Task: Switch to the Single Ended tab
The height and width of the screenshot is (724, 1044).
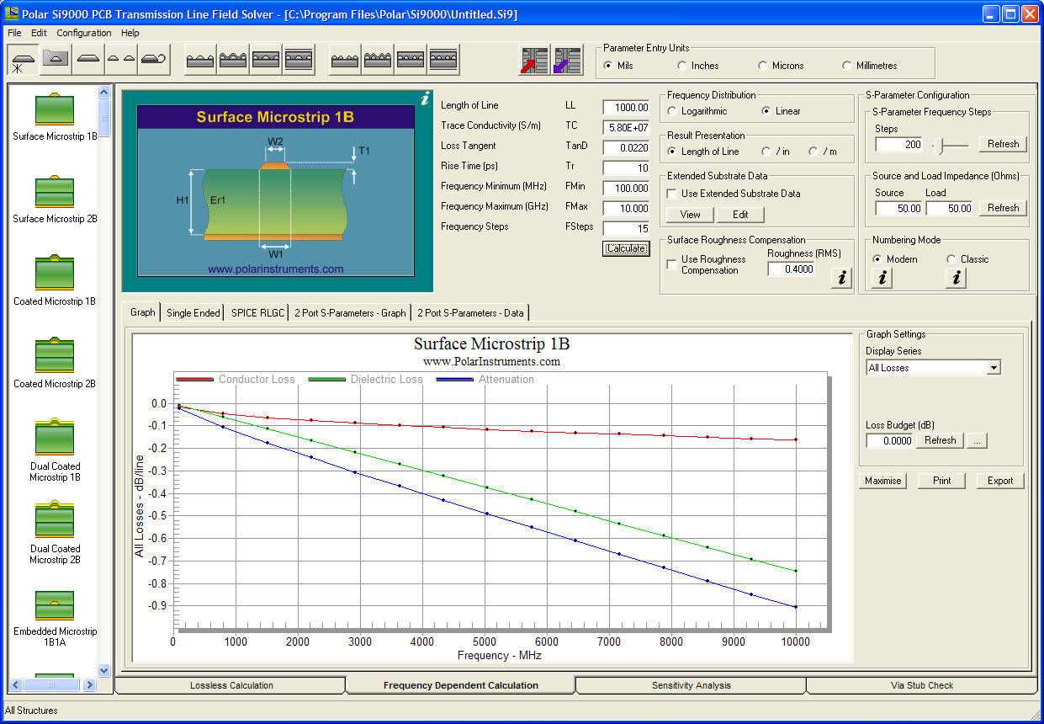Action: [x=193, y=313]
